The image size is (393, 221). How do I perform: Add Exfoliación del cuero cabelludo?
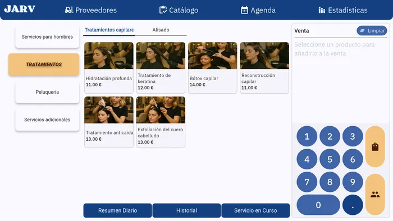(x=161, y=122)
